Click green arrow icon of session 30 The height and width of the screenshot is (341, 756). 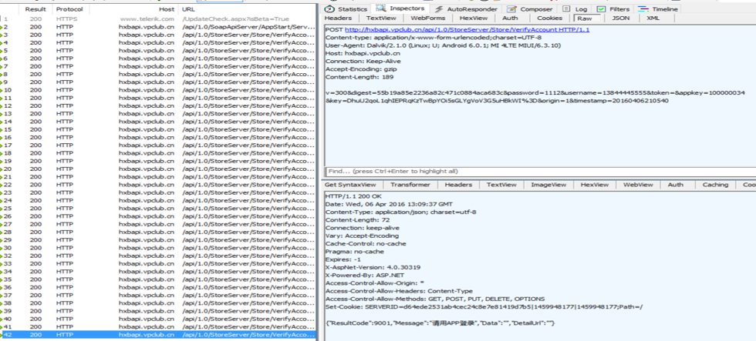tap(2, 248)
